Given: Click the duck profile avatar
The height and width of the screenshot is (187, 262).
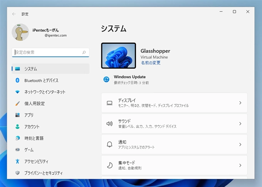Looking at the screenshot, I should [20, 32].
